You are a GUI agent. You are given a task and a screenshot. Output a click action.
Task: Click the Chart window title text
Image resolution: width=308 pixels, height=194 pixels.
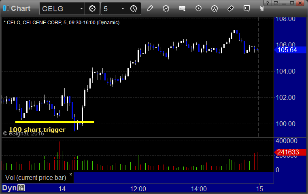[21, 8]
